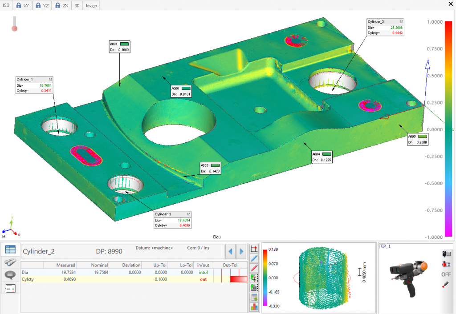
Task: Switch to the Image tab
Action: coord(91,5)
